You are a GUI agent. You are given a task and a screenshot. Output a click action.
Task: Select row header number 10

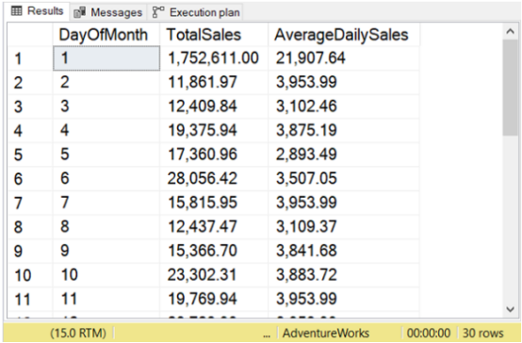click(30, 275)
